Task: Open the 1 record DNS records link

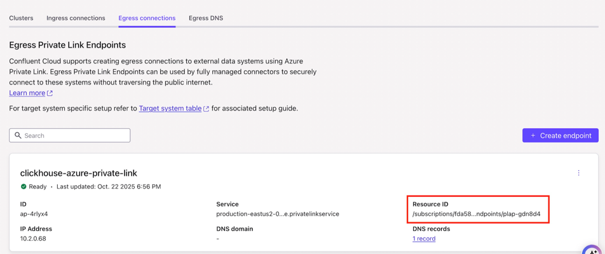Action: point(424,239)
